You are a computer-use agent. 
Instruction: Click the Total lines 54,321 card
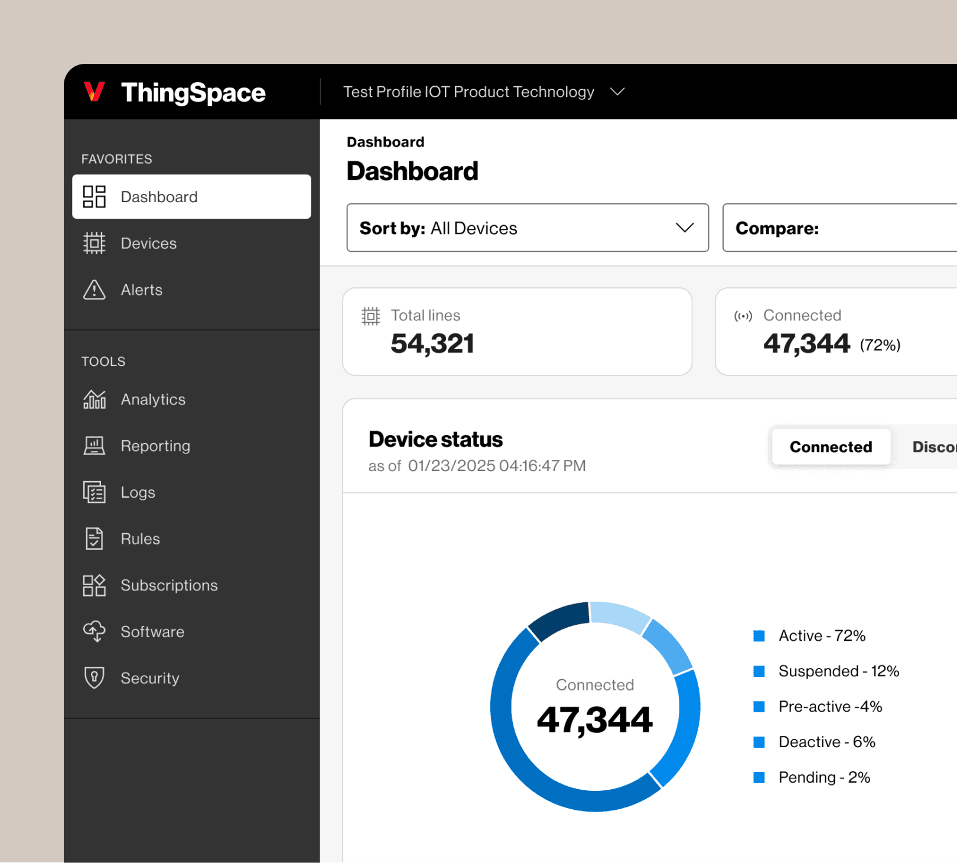click(x=517, y=332)
